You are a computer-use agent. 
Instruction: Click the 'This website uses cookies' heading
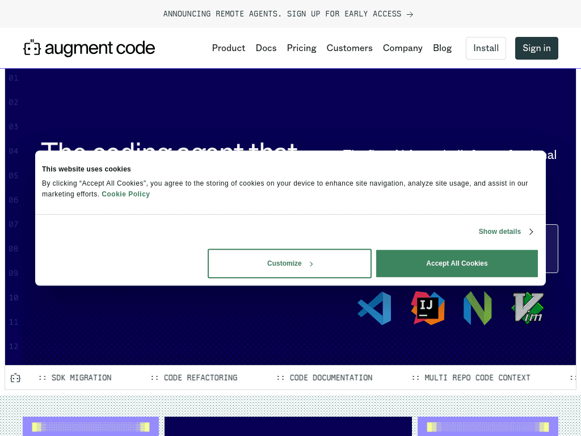(86, 169)
